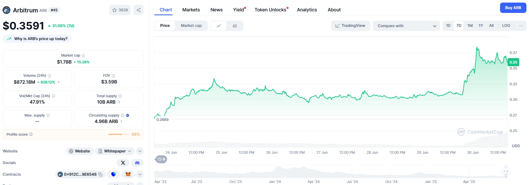Click the blue shield wallet icon
This screenshot has height=185, width=529.
113,174
